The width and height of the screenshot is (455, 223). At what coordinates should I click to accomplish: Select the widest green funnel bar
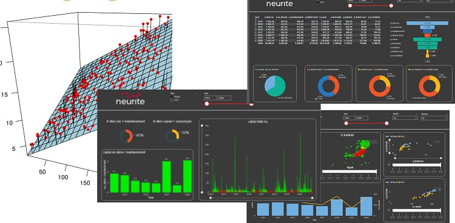(x=427, y=39)
